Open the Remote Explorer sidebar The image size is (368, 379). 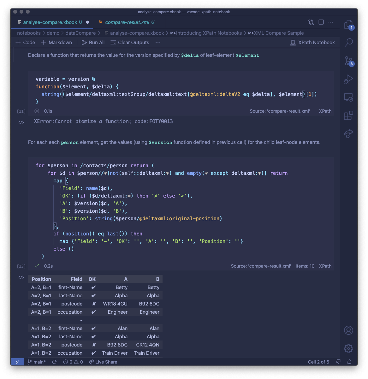pyautogui.click(x=348, y=98)
